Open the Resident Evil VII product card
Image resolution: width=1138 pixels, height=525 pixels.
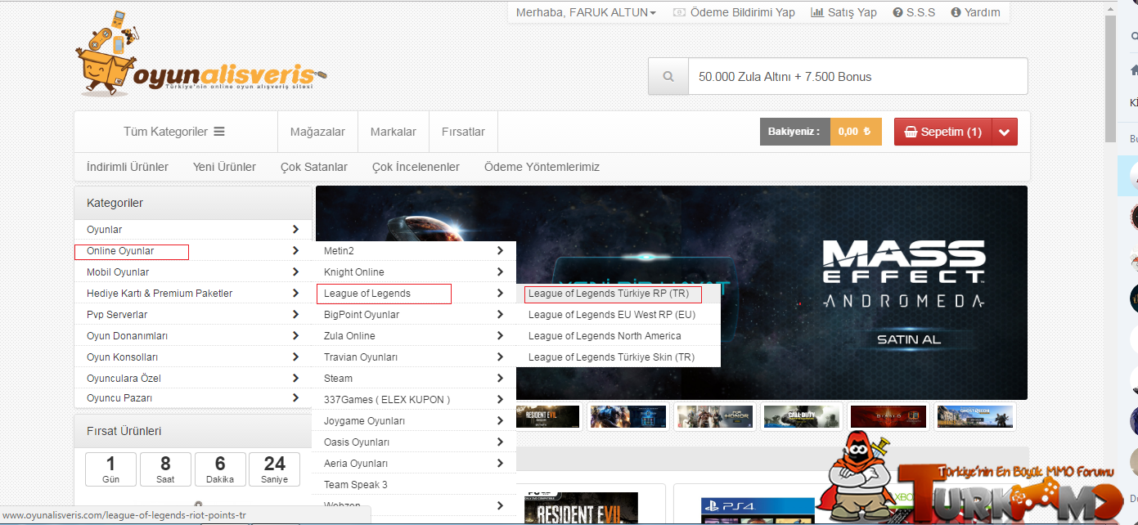(582, 508)
